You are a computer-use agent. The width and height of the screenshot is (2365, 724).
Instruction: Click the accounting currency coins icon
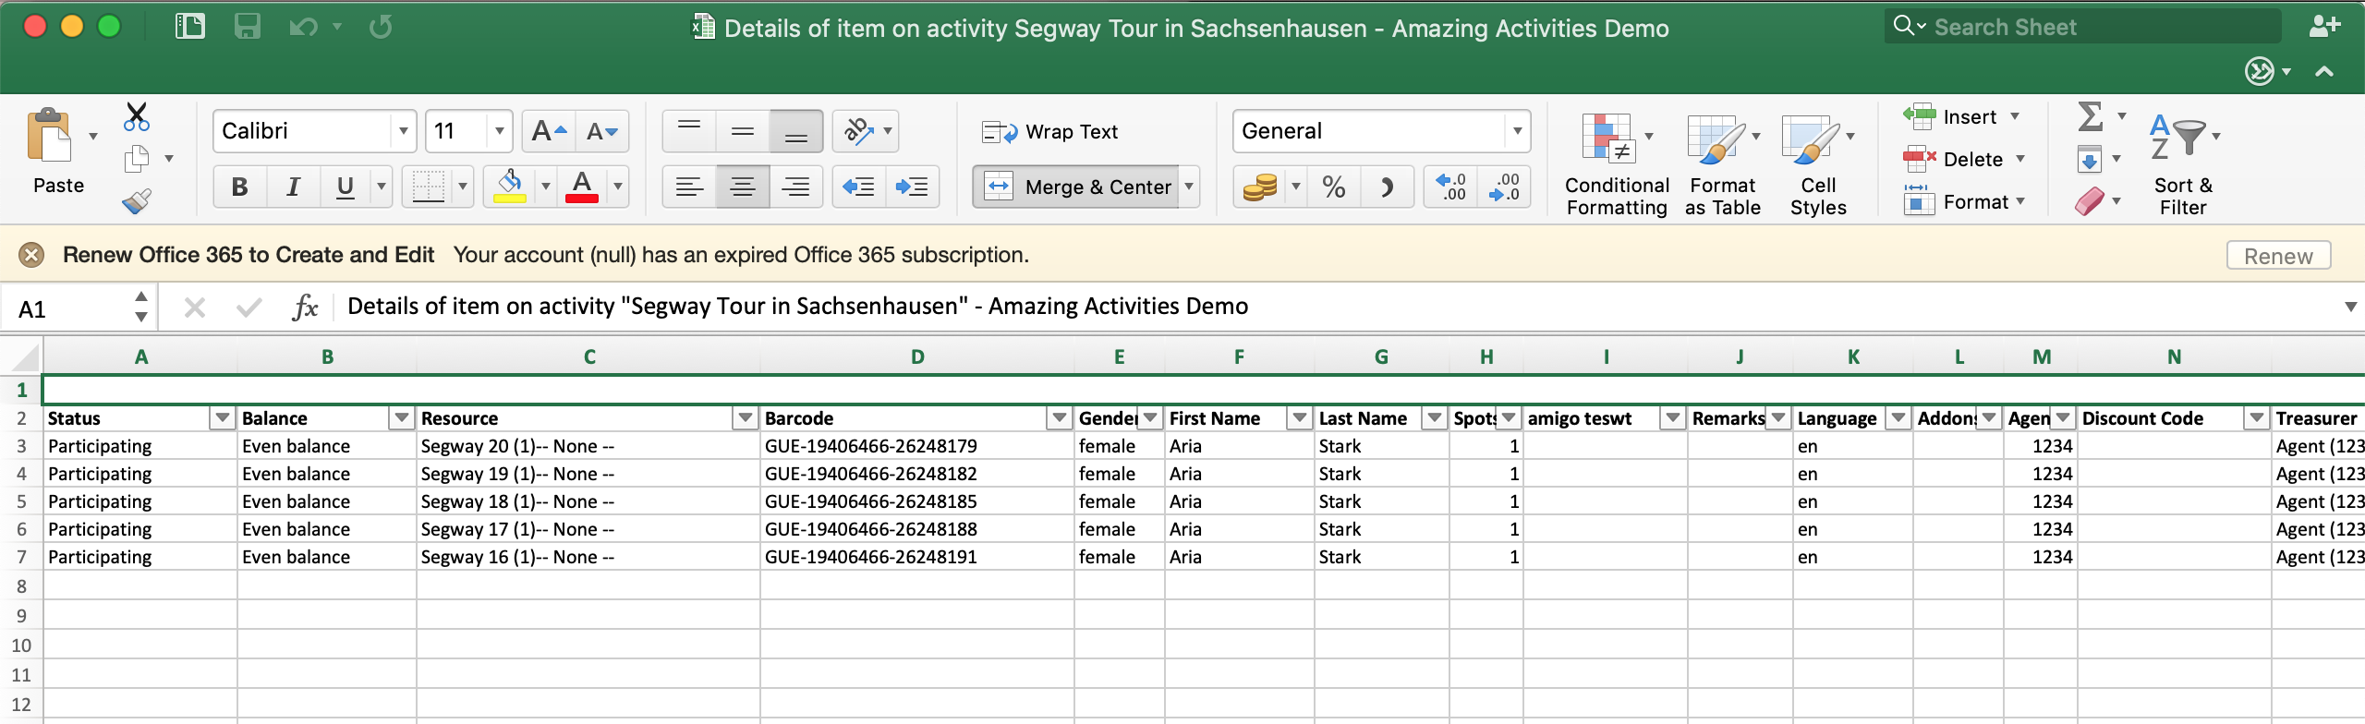tap(1260, 187)
